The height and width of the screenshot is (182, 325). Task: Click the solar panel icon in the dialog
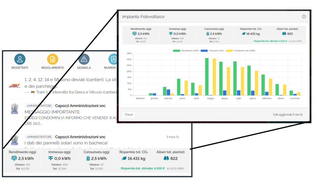coord(134,33)
